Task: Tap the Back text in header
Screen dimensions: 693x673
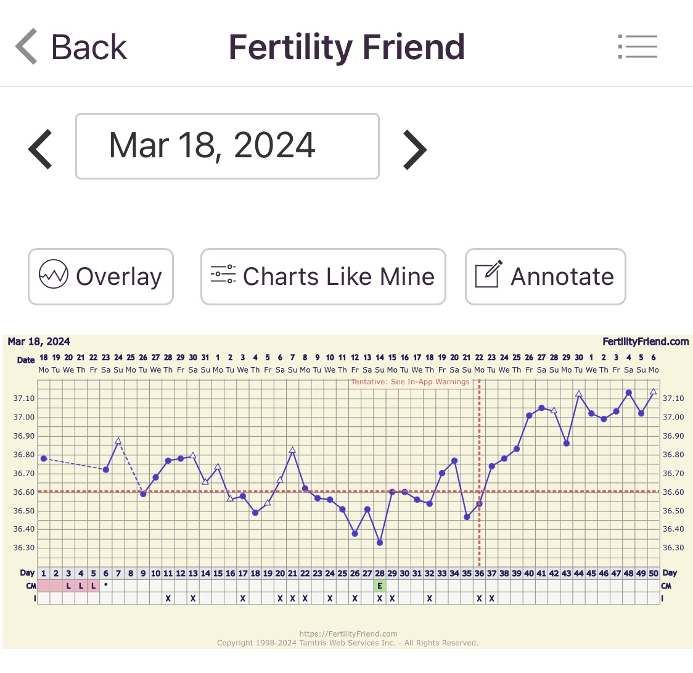Action: 89,47
